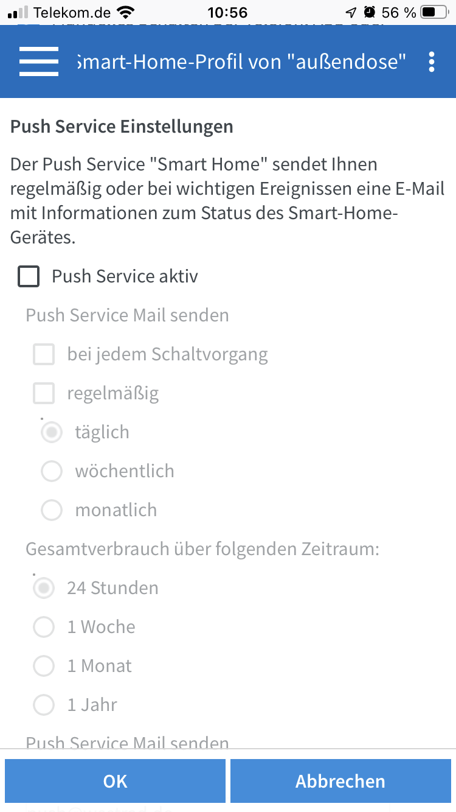Select the 'täglich' radio button
The image size is (456, 812).
[x=52, y=432]
